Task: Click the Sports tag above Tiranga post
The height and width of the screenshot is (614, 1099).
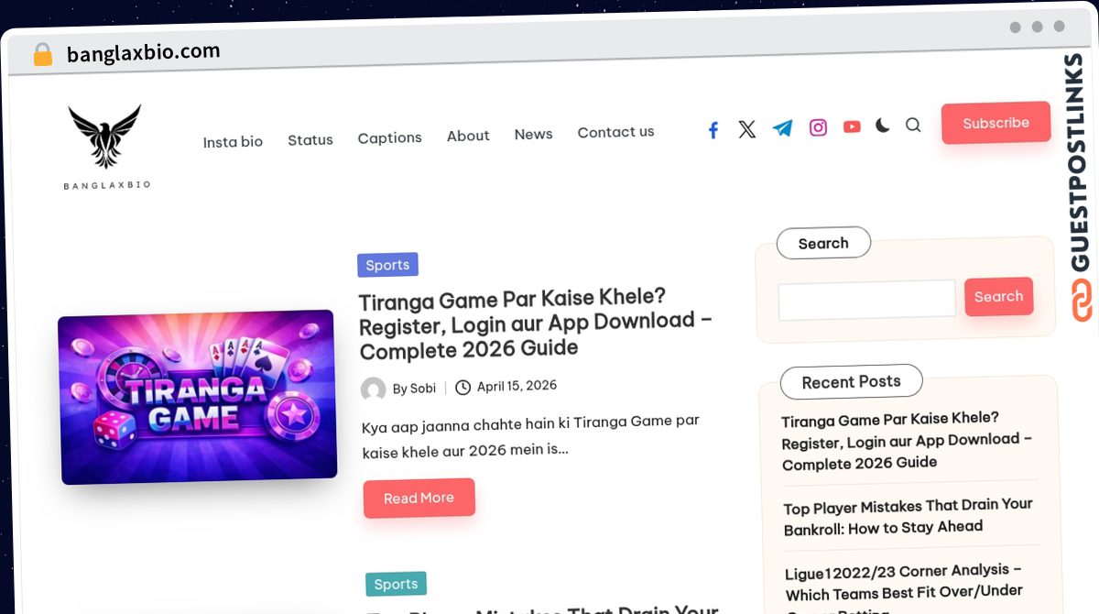Action: point(387,265)
